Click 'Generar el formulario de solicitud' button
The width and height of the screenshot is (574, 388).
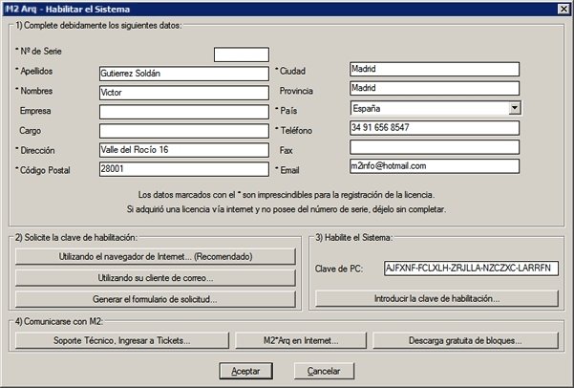click(x=156, y=299)
